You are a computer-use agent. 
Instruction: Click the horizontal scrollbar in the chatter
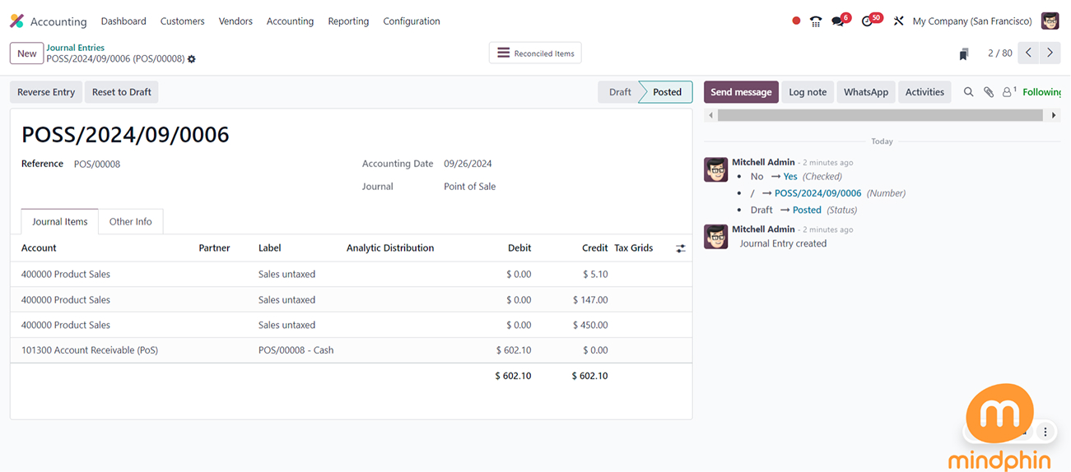pyautogui.click(x=881, y=116)
